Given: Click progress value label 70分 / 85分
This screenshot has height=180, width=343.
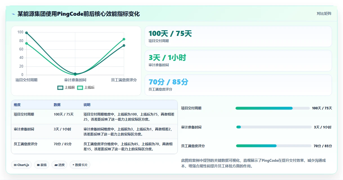Looking at the screenshot, I should (323, 146).
